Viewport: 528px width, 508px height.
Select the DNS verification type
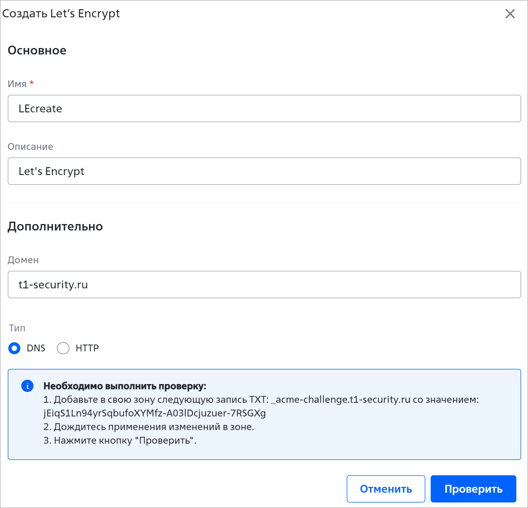point(14,348)
